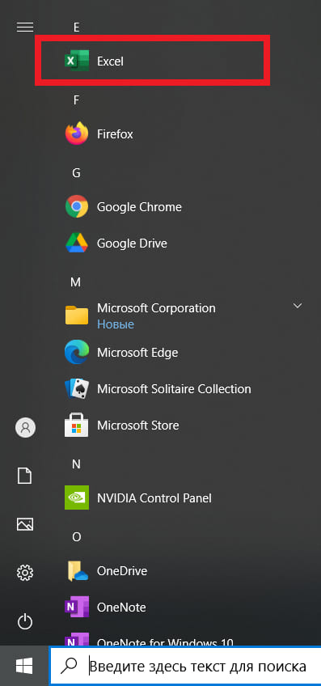
Task: Expand the Start menu hamburger navigation
Action: point(25,28)
